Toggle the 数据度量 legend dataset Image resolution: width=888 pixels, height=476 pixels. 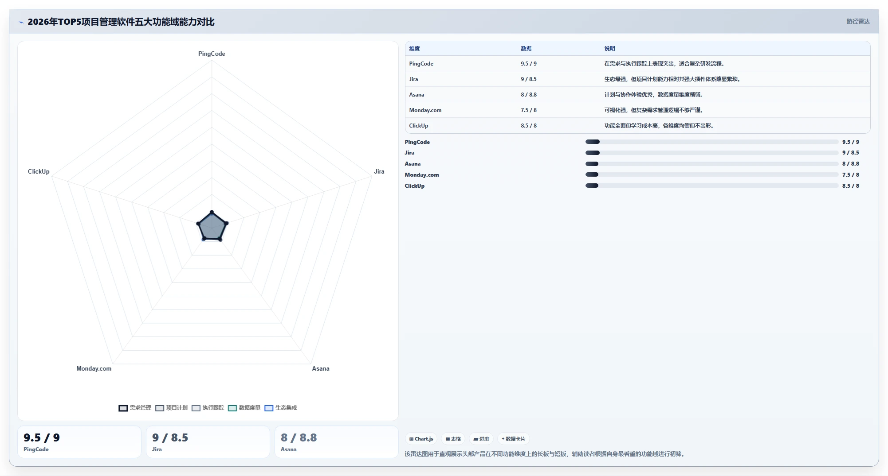coord(244,408)
